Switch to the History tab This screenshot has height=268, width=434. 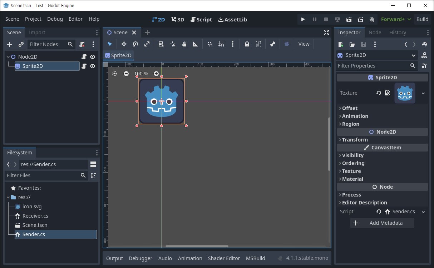[398, 33]
